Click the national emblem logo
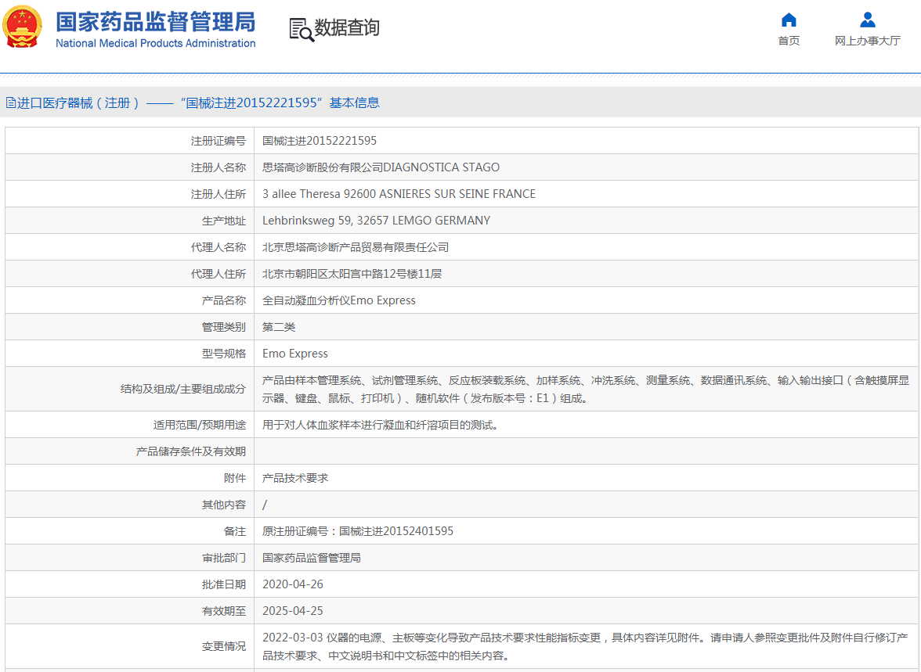 point(23,27)
